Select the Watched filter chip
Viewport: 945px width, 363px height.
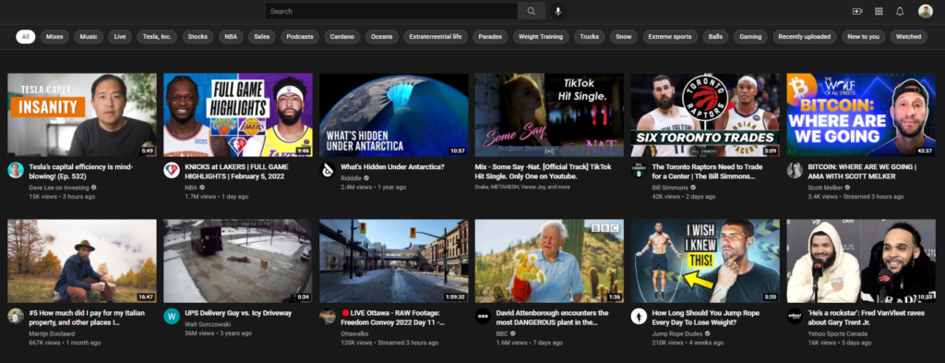908,37
